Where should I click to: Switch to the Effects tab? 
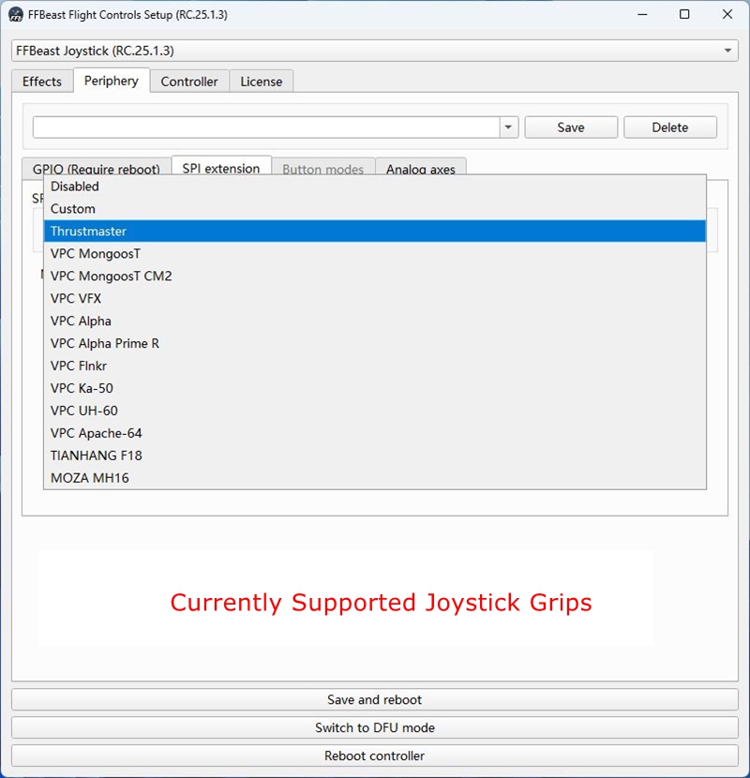pos(42,82)
